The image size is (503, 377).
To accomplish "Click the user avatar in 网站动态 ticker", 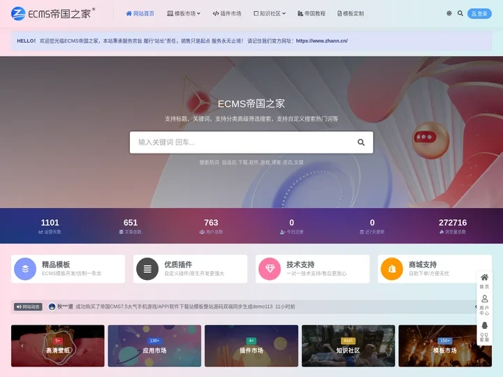I will point(52,306).
